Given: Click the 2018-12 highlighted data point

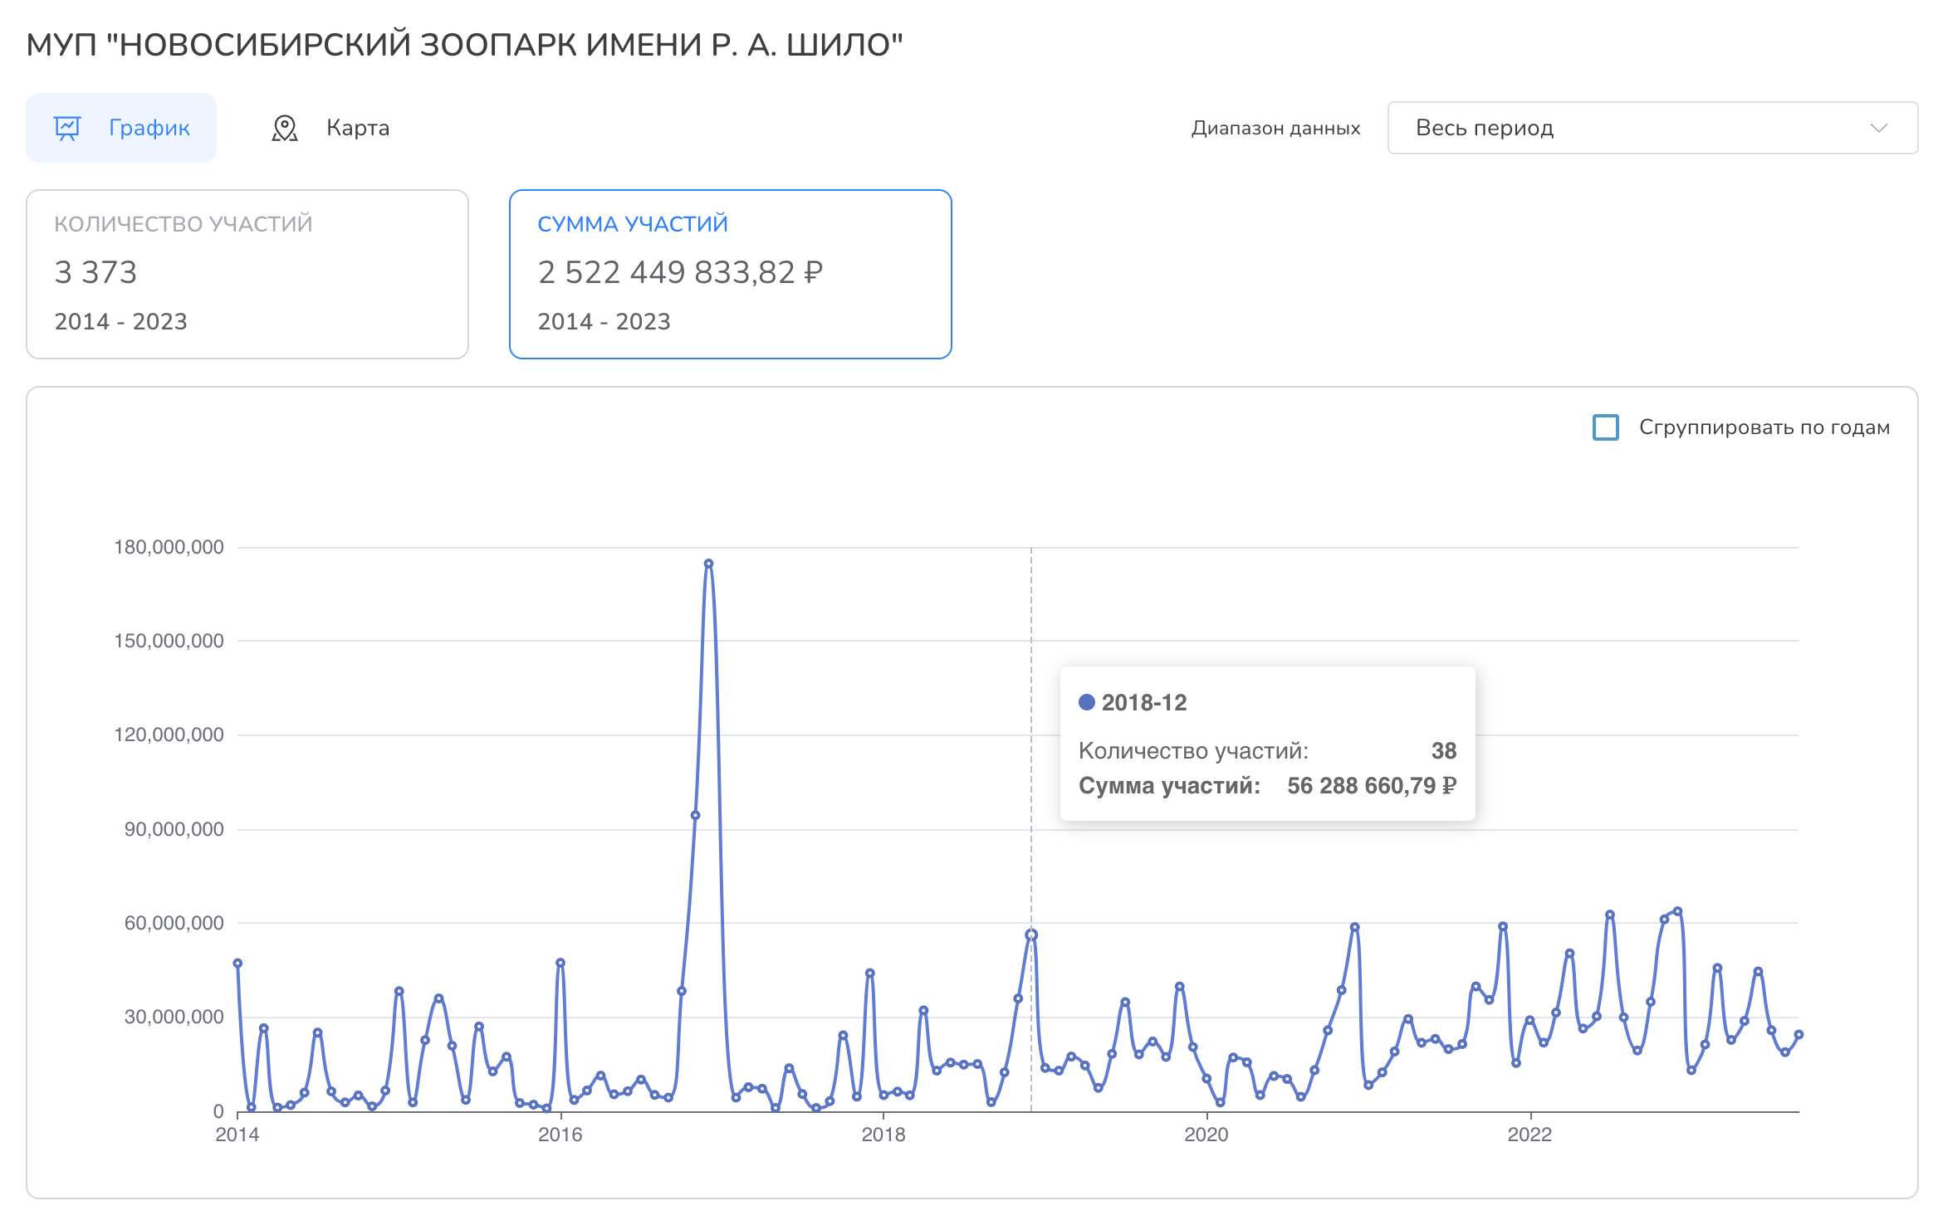Looking at the screenshot, I should point(1031,935).
